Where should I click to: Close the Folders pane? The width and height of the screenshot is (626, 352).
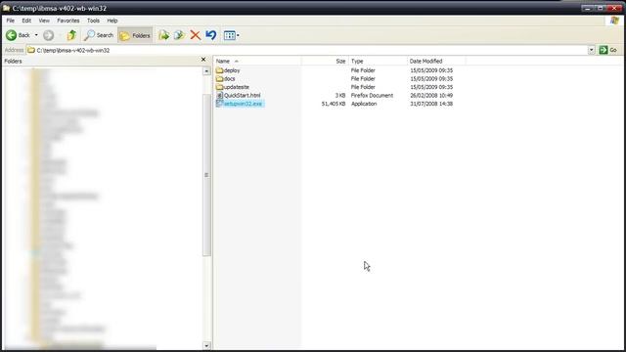pos(203,60)
